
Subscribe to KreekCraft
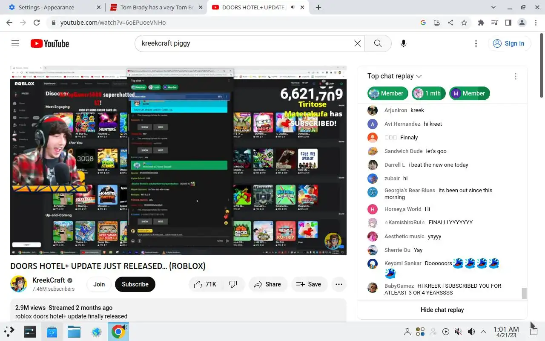coord(135,284)
